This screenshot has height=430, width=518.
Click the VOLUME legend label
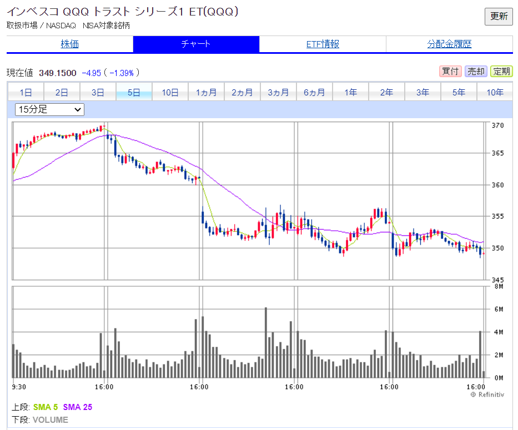click(x=50, y=420)
